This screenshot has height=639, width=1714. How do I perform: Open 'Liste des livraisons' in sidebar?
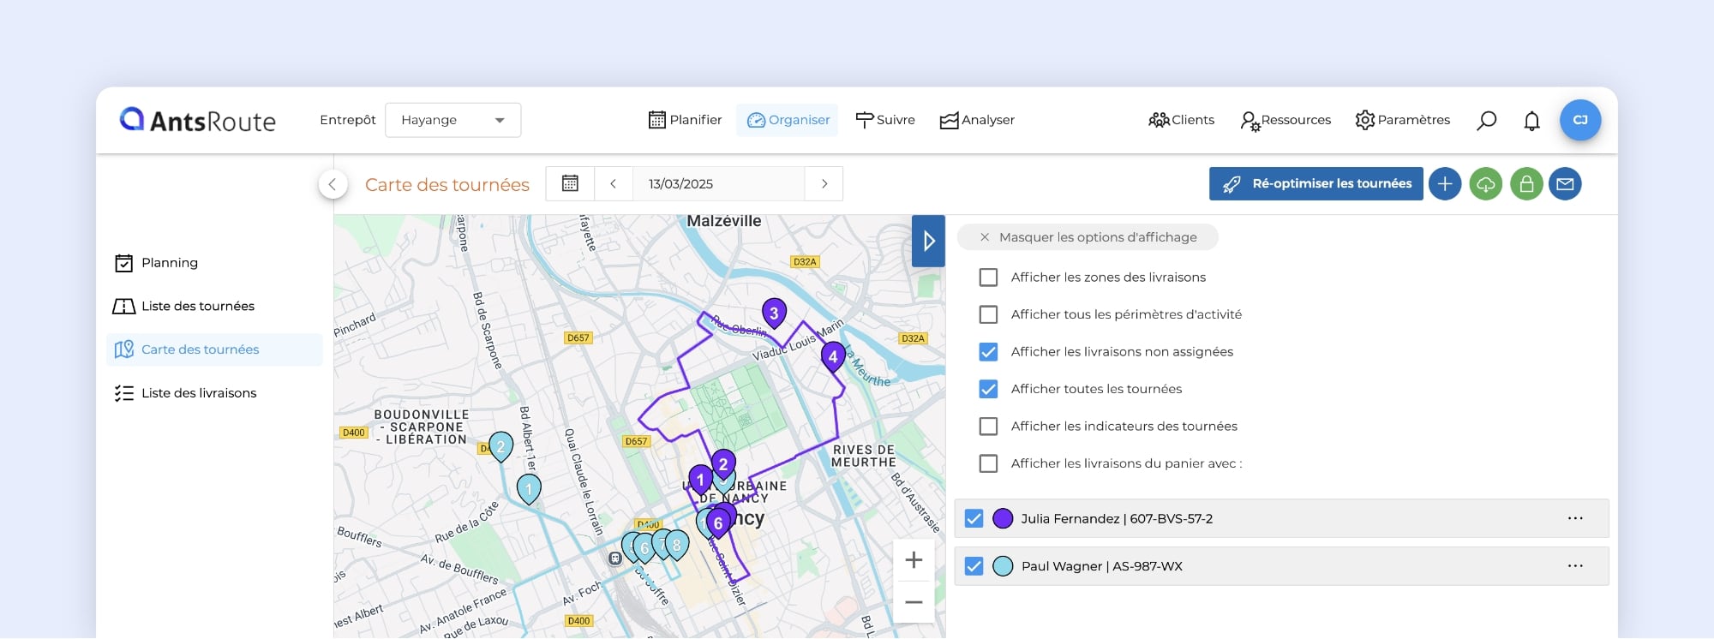coord(198,393)
